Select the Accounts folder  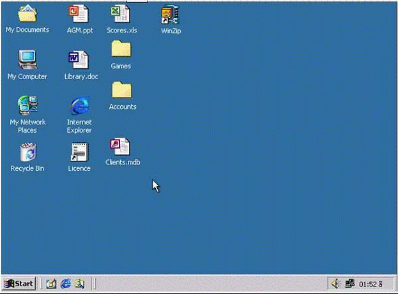pyautogui.click(x=122, y=90)
